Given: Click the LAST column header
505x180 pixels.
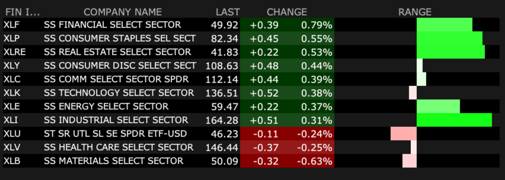Looking at the screenshot, I should (x=228, y=12).
